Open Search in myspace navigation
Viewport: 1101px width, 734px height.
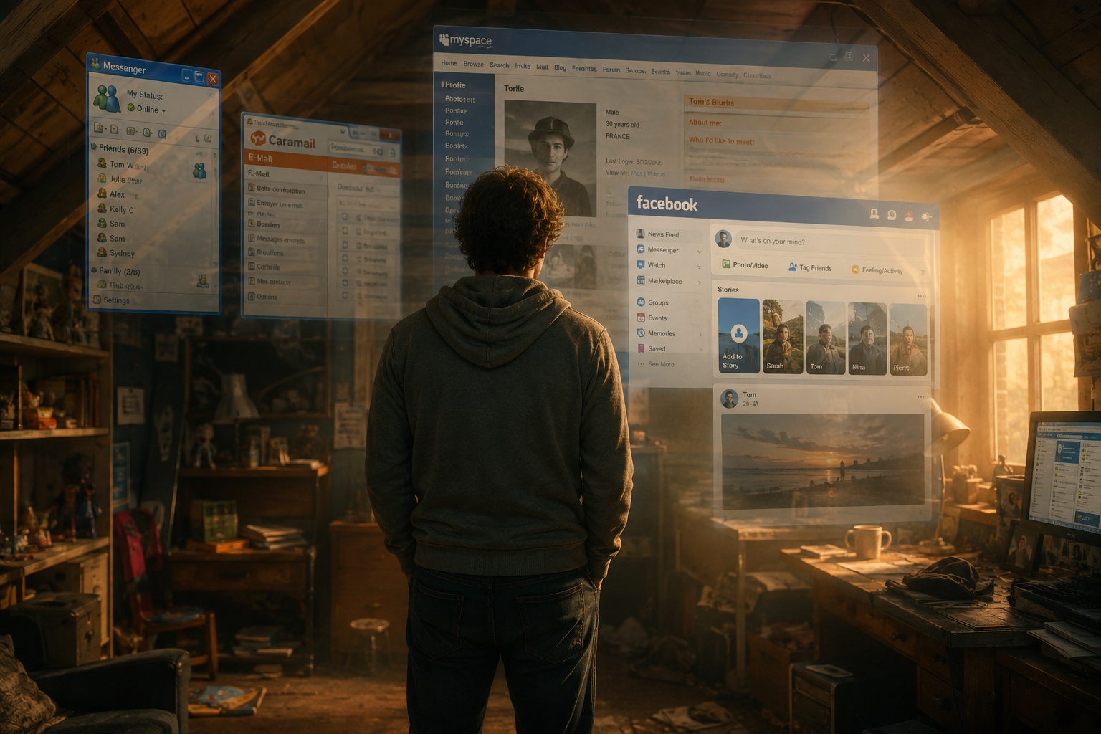coord(500,65)
